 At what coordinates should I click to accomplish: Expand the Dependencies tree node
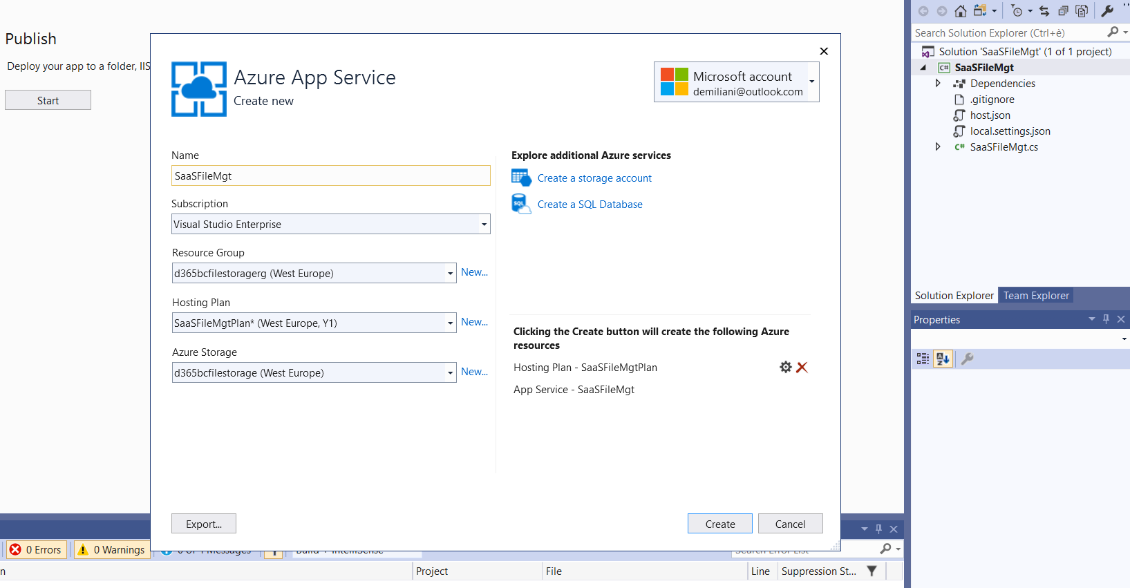click(x=938, y=83)
